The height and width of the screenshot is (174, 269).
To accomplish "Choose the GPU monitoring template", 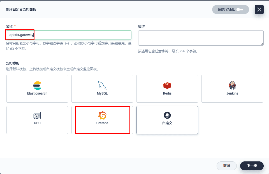I will [x=37, y=120].
